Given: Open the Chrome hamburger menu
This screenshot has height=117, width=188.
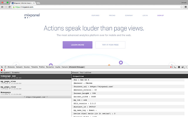Looking at the screenshot, I should (186, 7).
